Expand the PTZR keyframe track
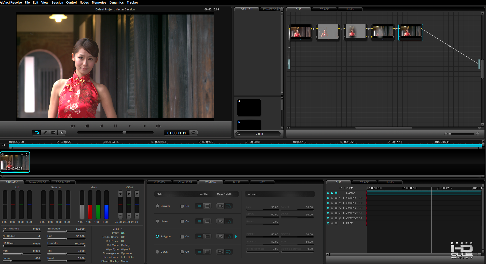The width and height of the screenshot is (486, 264). 344,223
